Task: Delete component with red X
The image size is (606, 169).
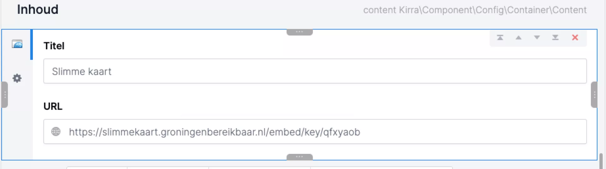Action: point(575,38)
